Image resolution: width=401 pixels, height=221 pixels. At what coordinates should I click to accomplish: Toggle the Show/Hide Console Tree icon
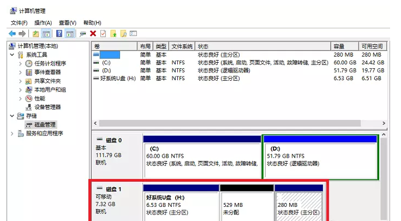(46, 33)
